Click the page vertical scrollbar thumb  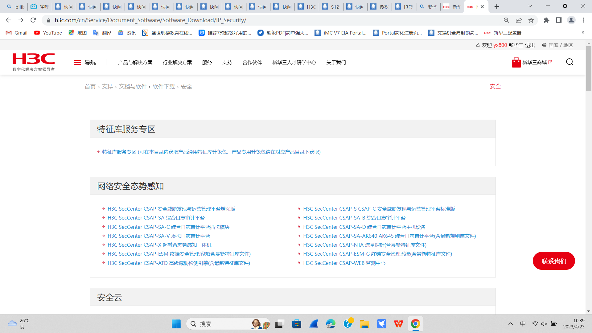pyautogui.click(x=589, y=68)
